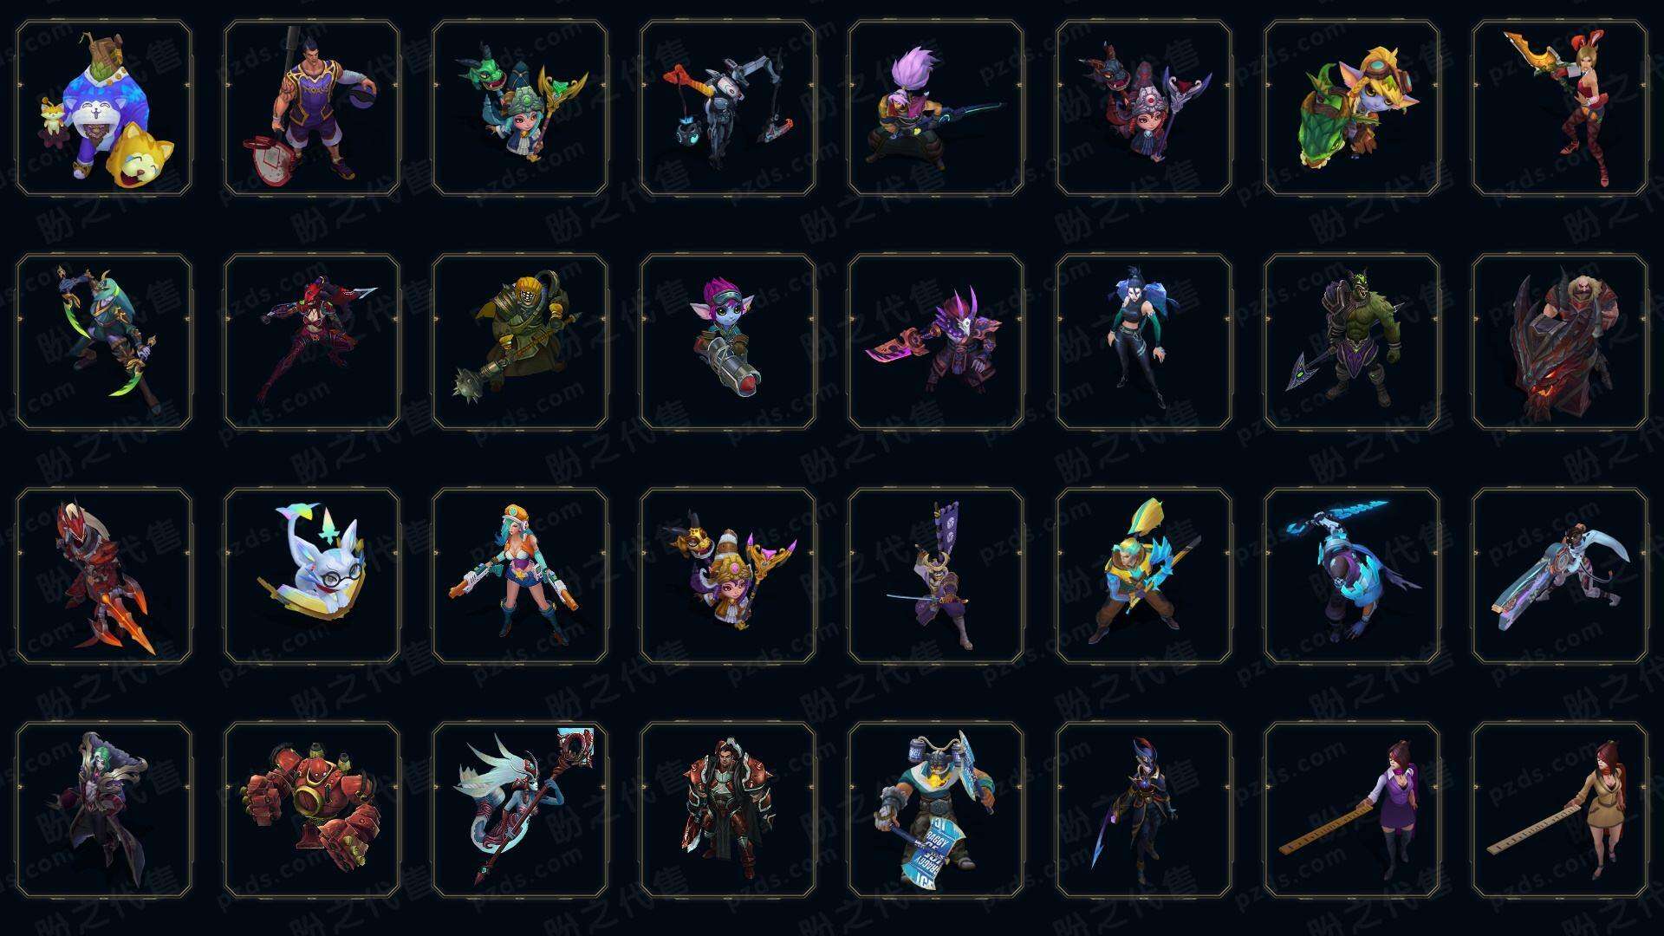Open the basketball player in purple jersey
Image resolution: width=1664 pixels, height=936 pixels.
click(312, 108)
